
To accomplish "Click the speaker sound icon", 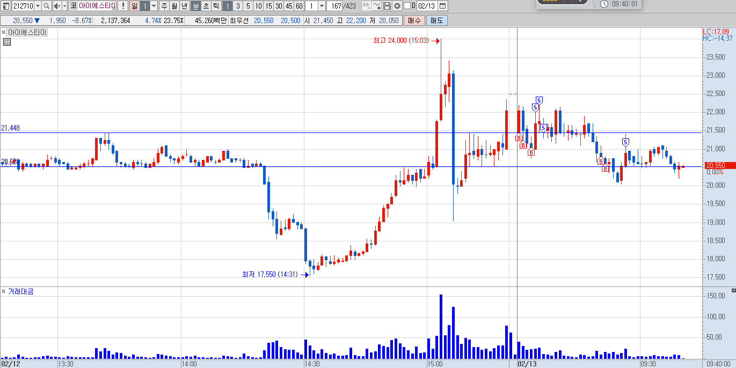I will 57,6.
